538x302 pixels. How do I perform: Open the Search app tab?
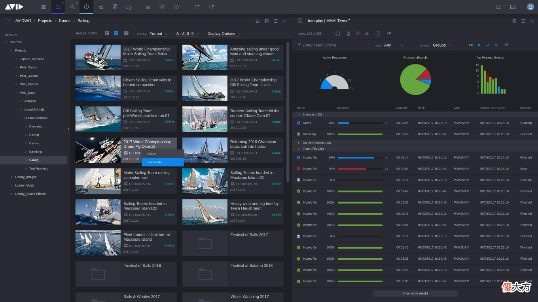click(72, 7)
